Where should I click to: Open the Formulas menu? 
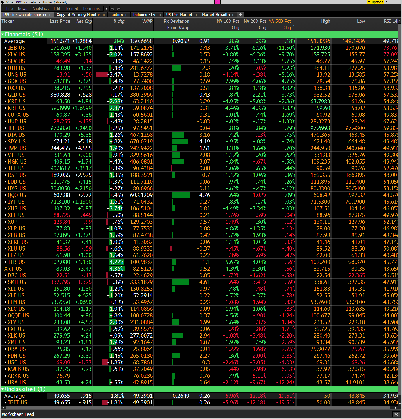pyautogui.click(x=91, y=9)
